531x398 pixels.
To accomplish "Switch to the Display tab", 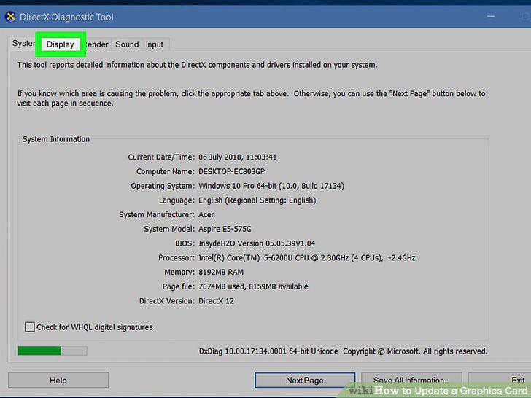I will (61, 44).
